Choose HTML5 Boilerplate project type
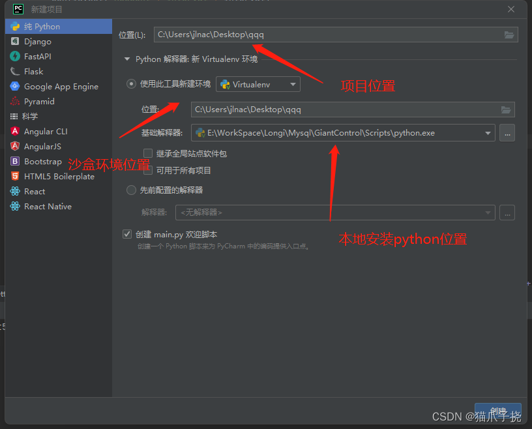The image size is (532, 429). (59, 177)
